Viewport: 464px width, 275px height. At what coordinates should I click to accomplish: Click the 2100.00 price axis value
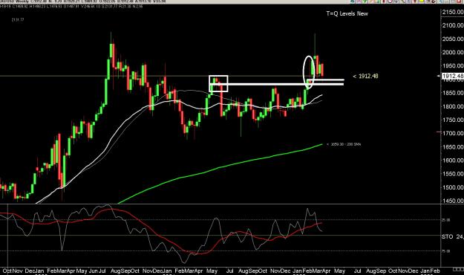tap(453, 25)
